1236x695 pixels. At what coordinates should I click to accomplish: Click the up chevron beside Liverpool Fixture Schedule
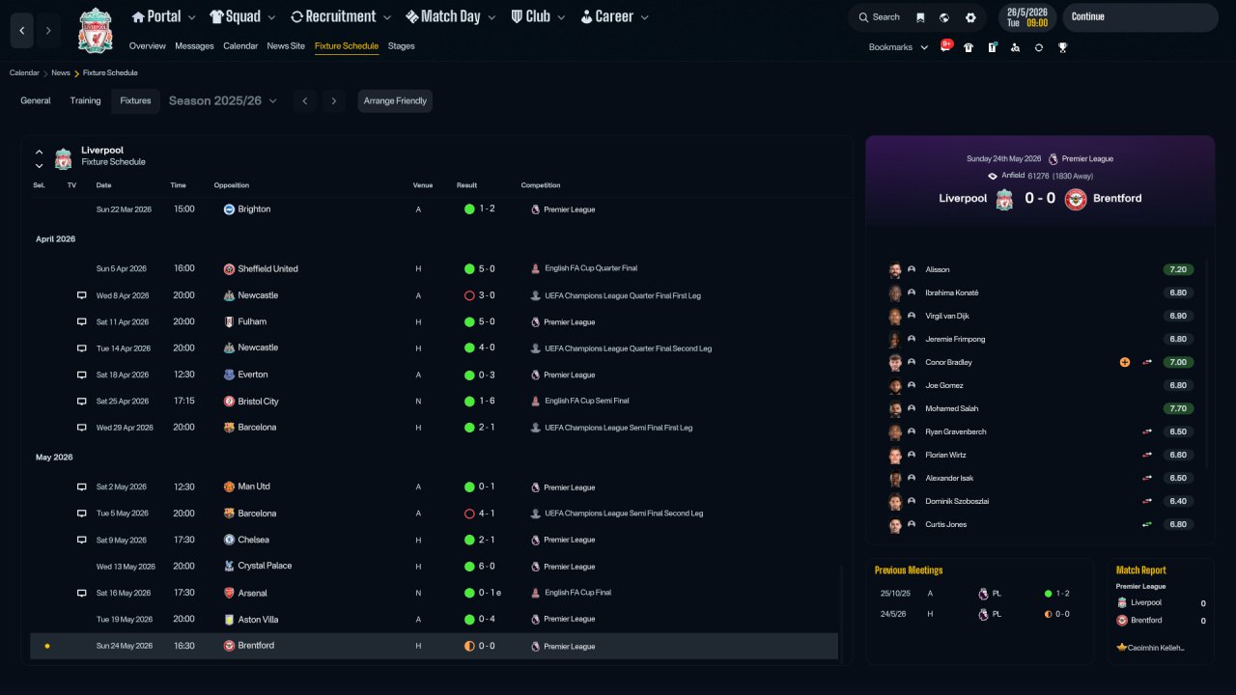coord(40,152)
